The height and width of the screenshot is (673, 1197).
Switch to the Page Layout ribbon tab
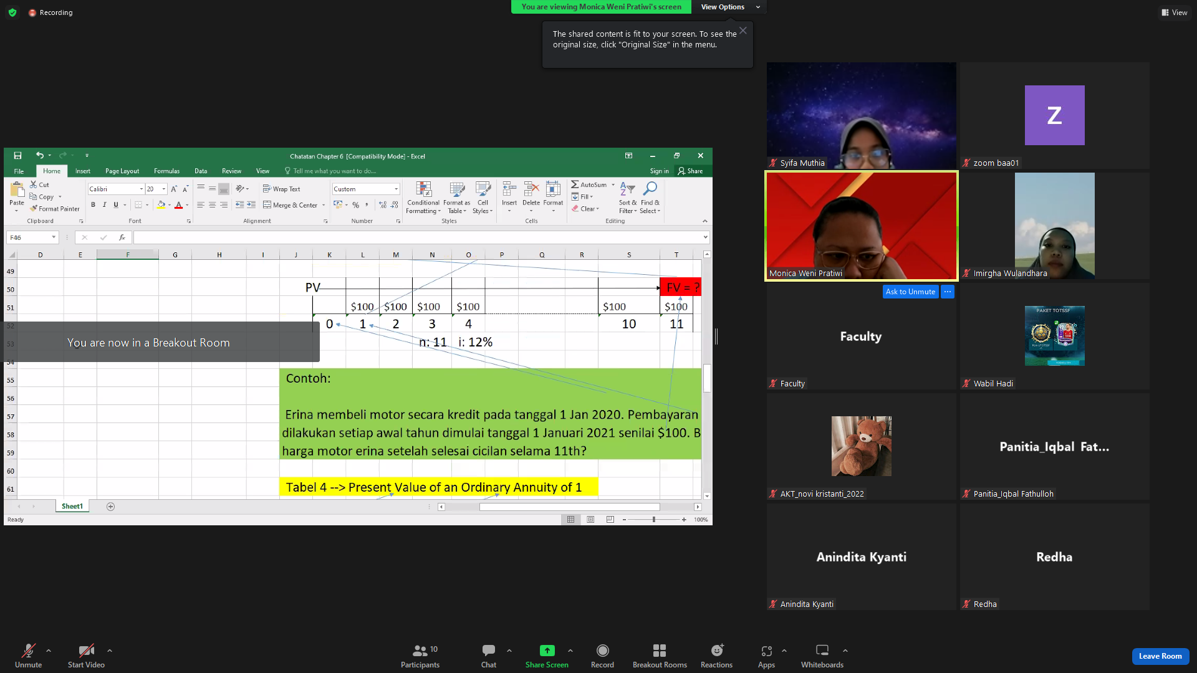[122, 171]
